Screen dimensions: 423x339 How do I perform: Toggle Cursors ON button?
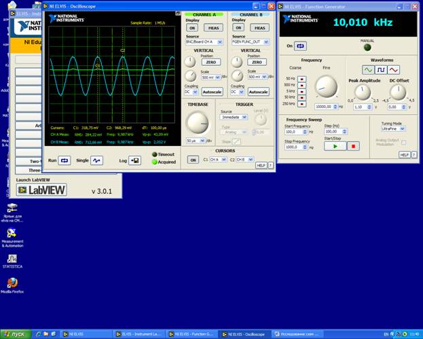(193, 160)
